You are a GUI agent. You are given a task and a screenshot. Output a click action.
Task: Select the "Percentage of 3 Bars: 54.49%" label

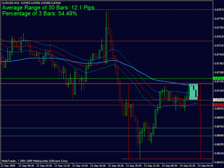pyautogui.click(x=40, y=14)
